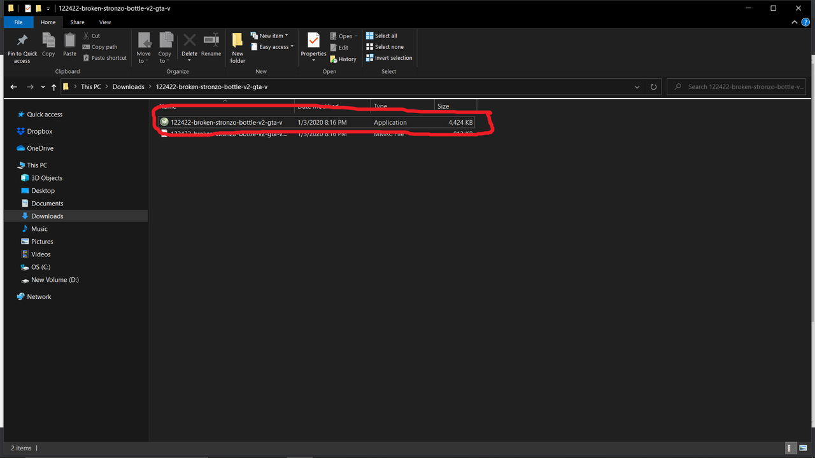Open Properties of selected file

point(313,48)
